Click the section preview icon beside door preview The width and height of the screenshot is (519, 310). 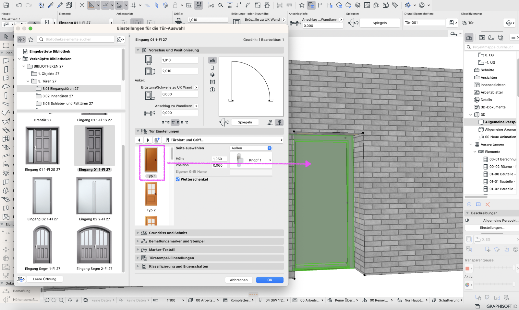[212, 82]
